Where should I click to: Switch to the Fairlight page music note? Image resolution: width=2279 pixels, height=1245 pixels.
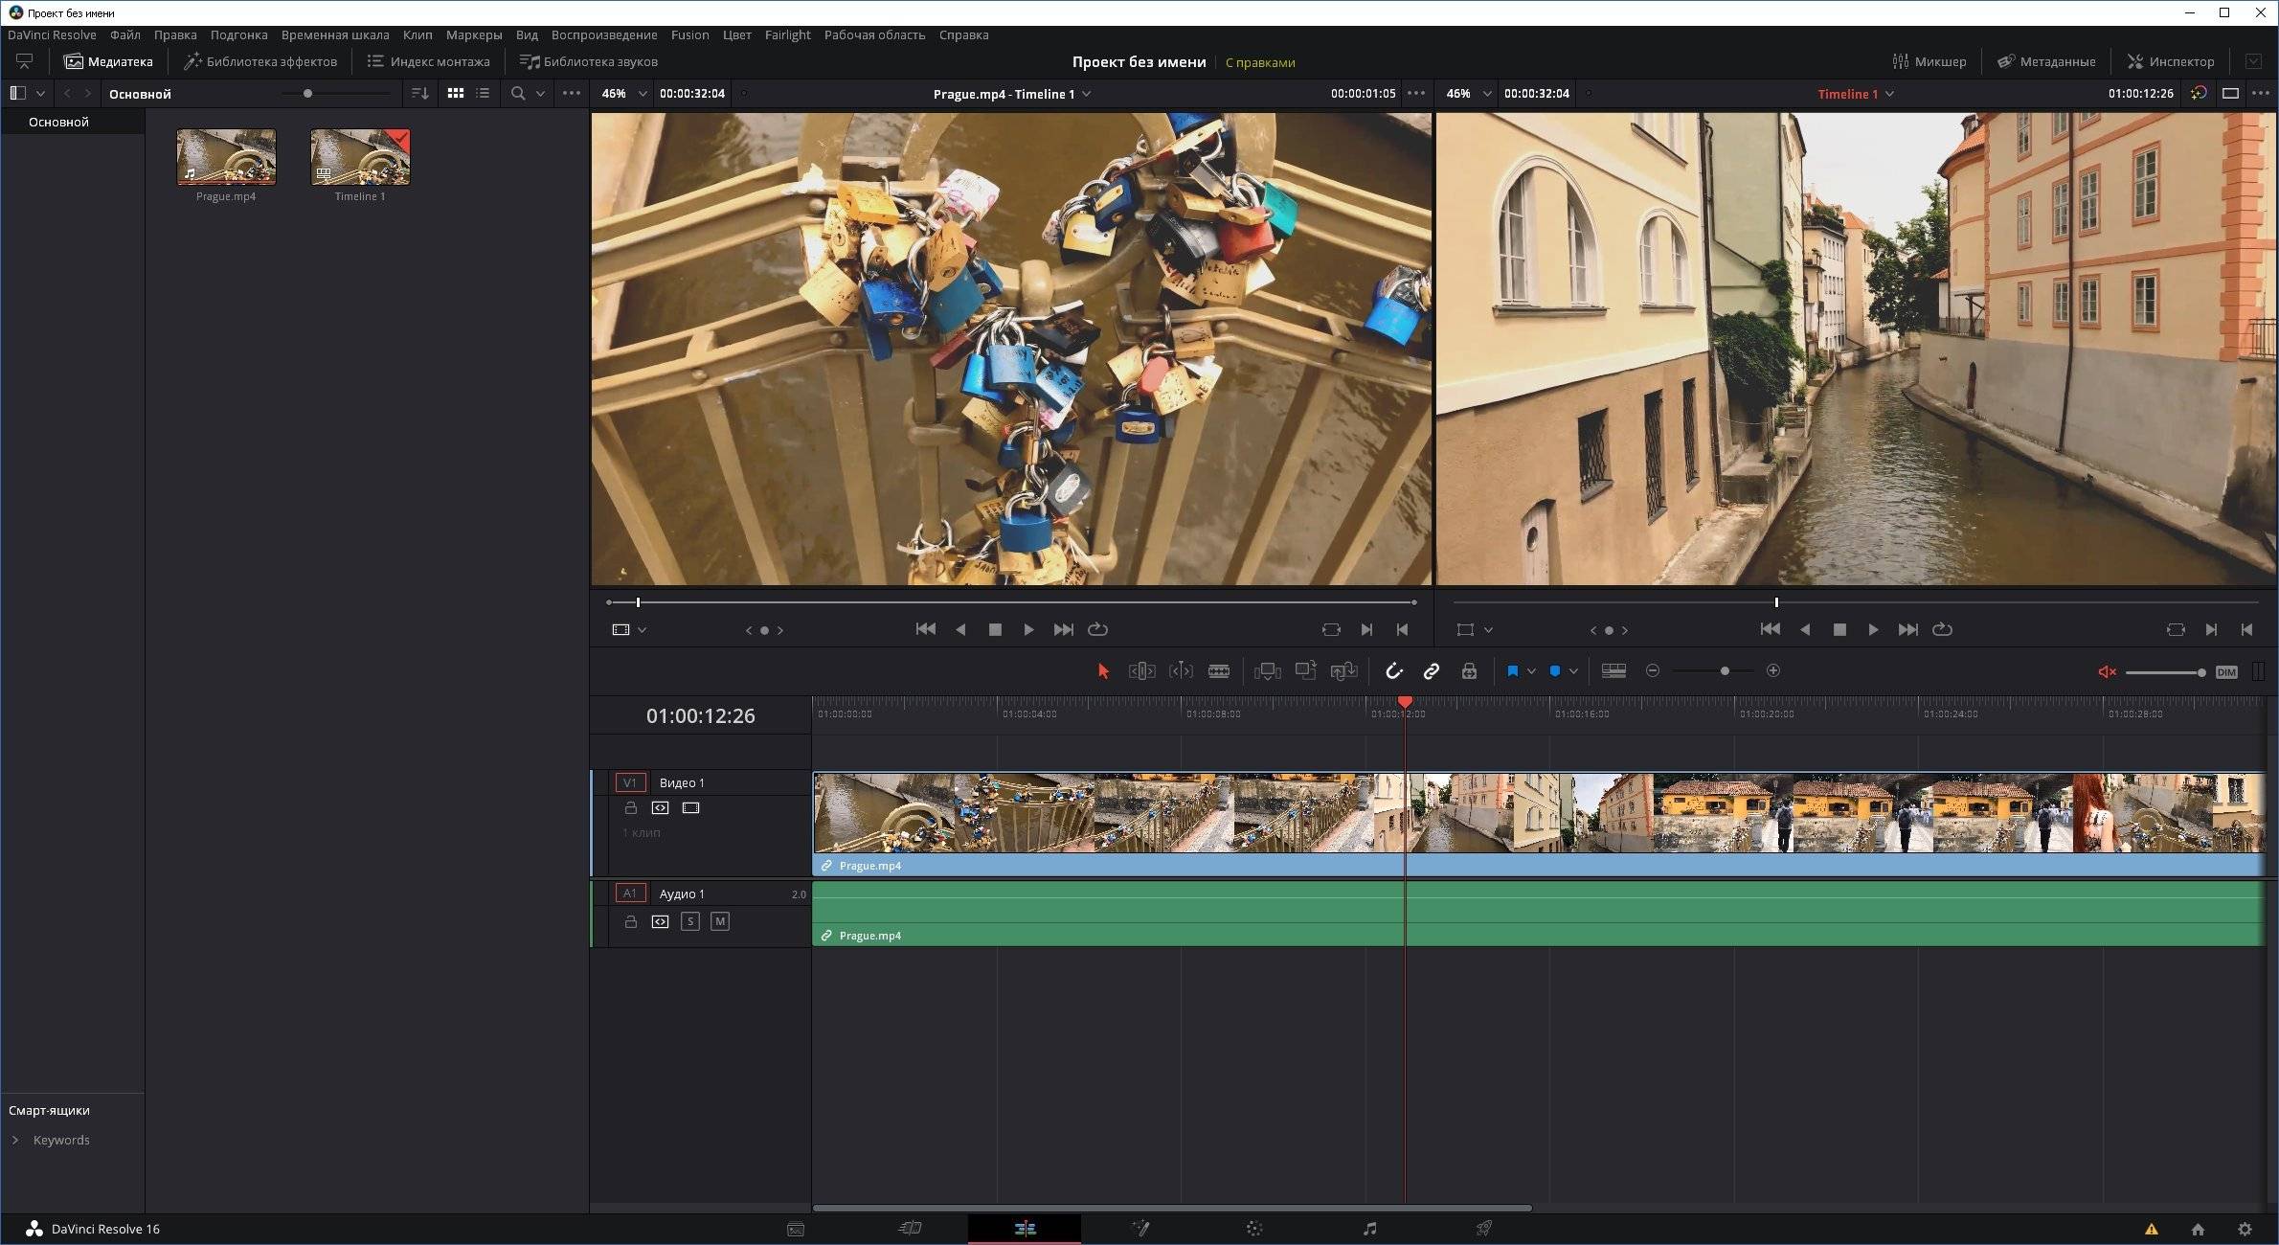(1369, 1229)
